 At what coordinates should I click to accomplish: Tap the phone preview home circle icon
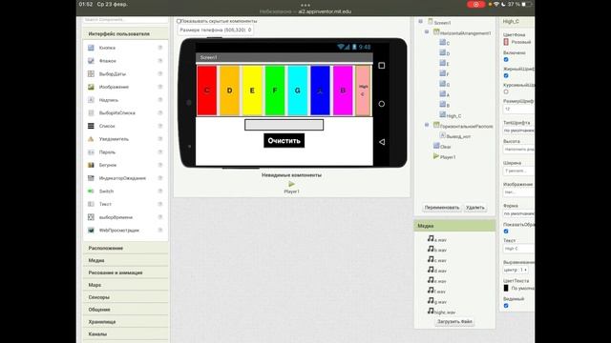tap(382, 104)
